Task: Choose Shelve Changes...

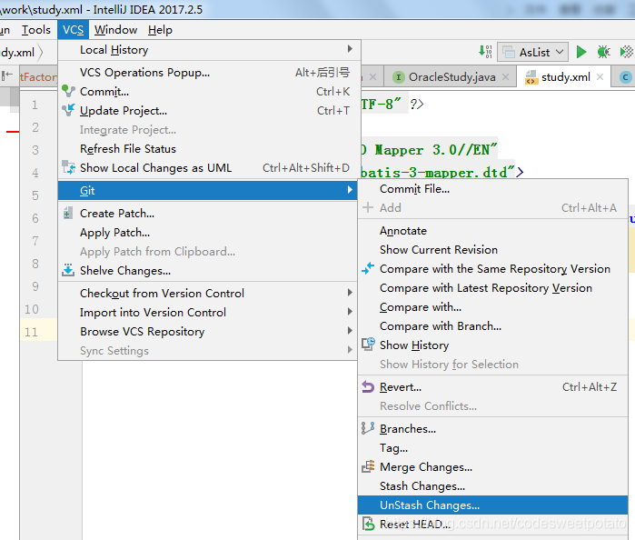Action: [209, 270]
